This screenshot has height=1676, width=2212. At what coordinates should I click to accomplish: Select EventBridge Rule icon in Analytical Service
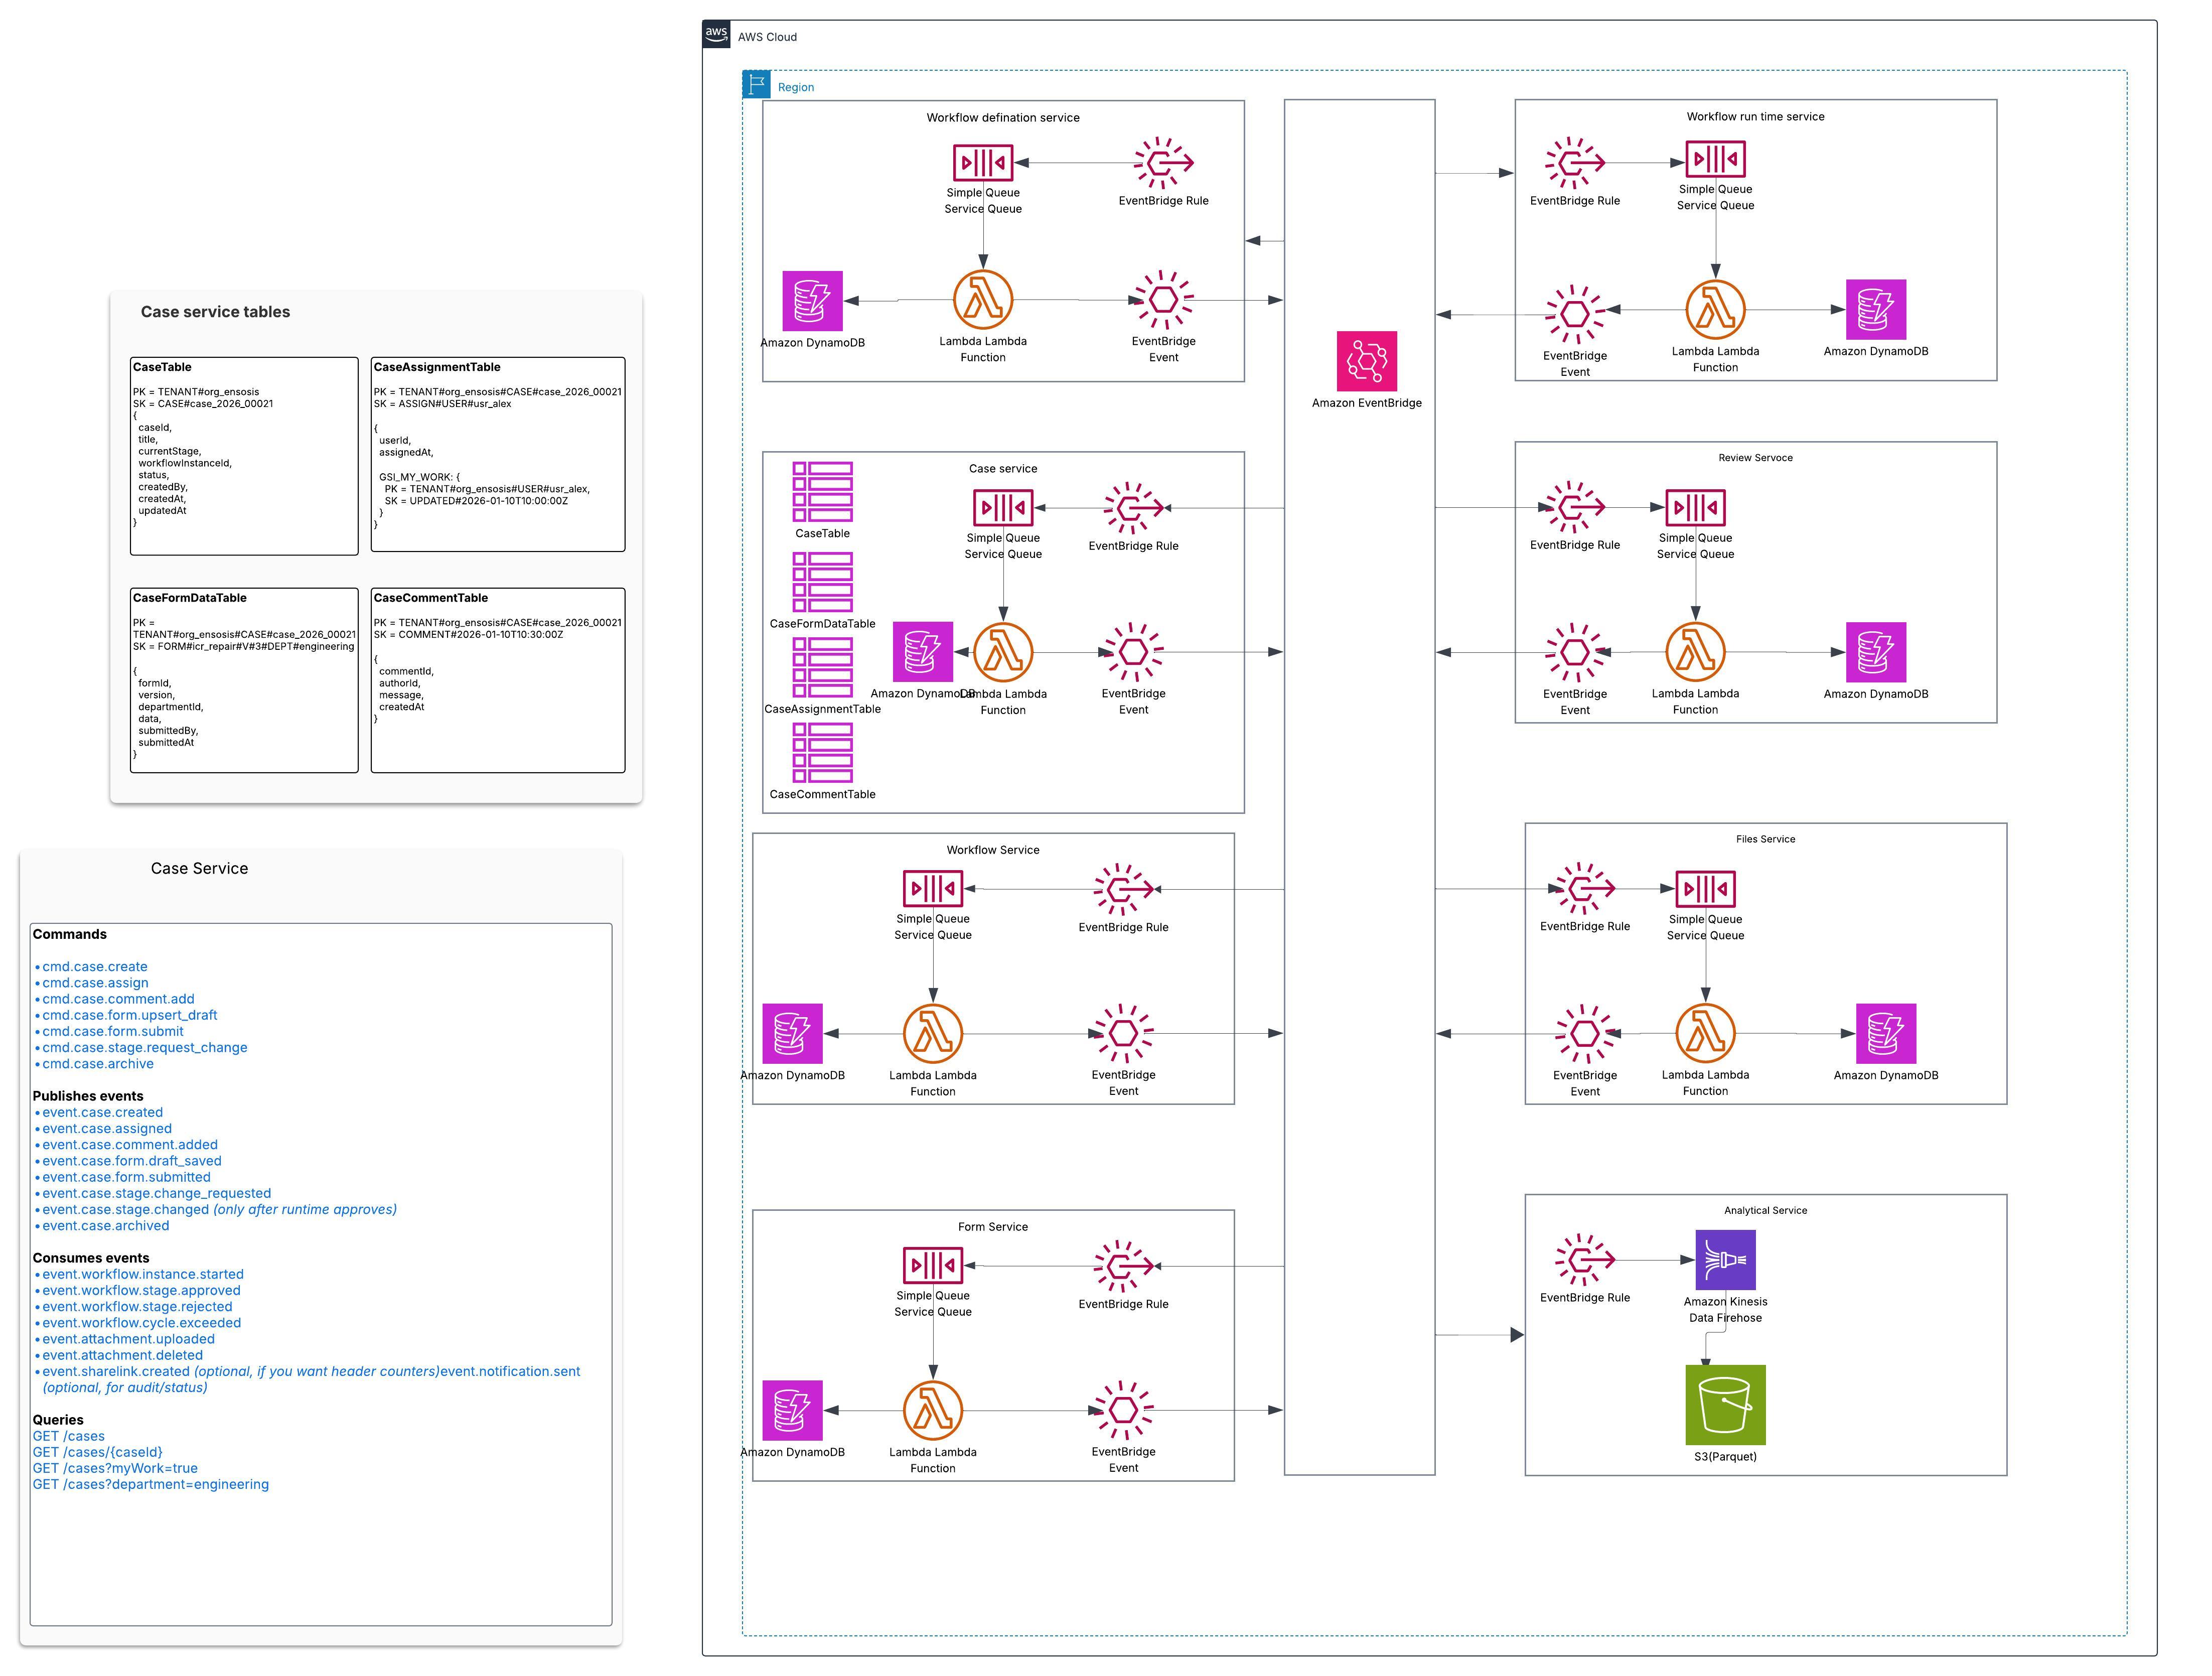(1584, 1259)
